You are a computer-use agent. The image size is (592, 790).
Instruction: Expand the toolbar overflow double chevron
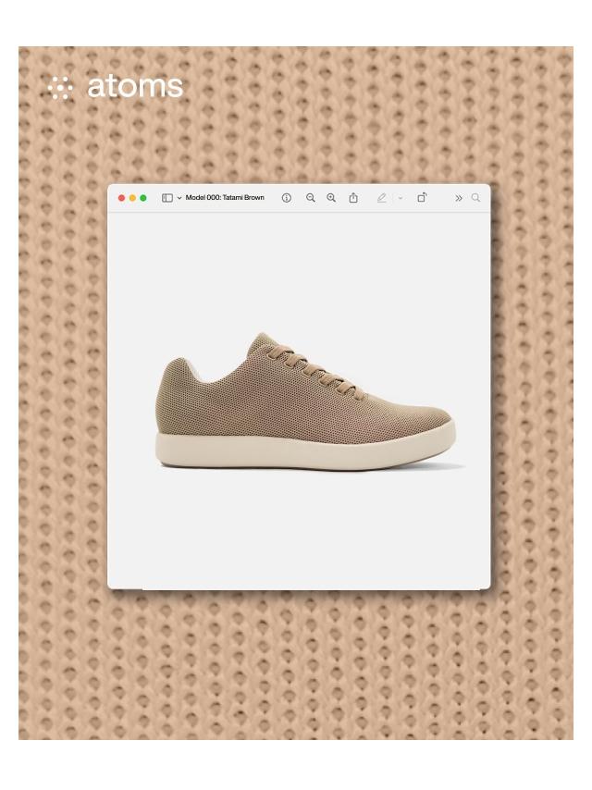(x=458, y=198)
